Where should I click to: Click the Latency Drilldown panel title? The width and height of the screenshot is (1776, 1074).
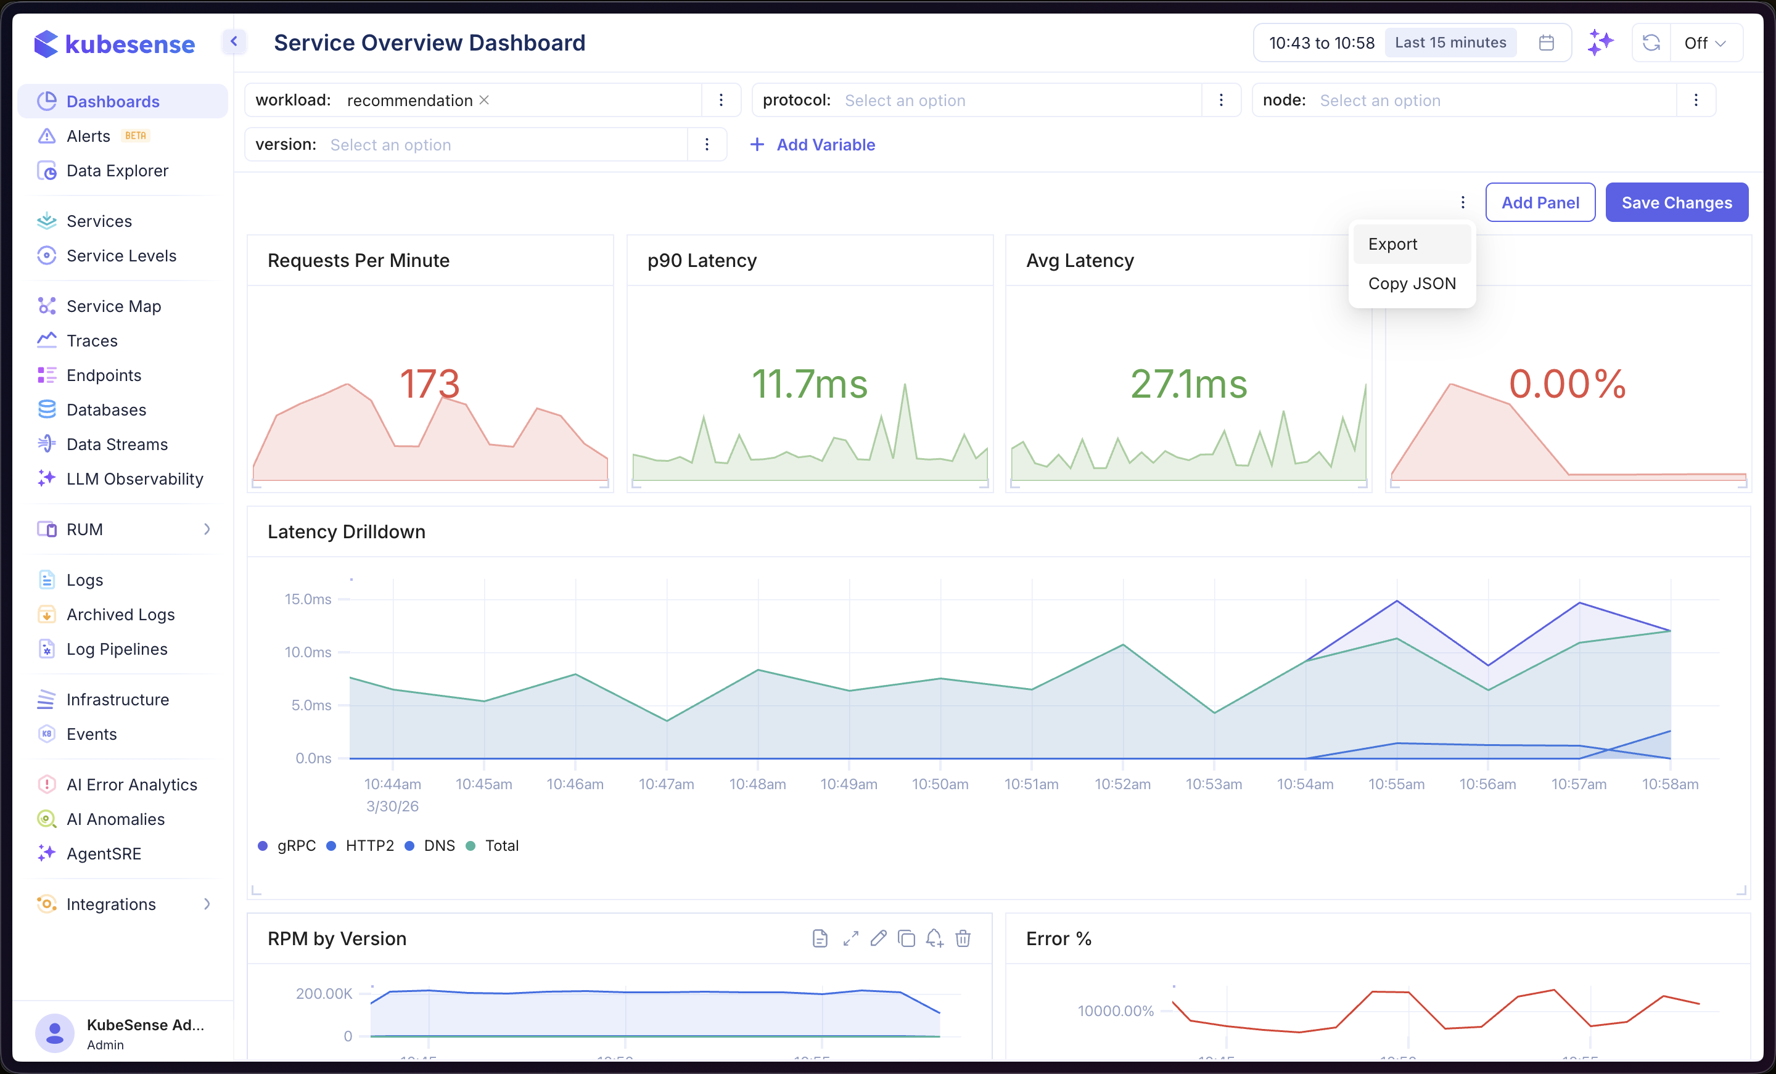[346, 532]
